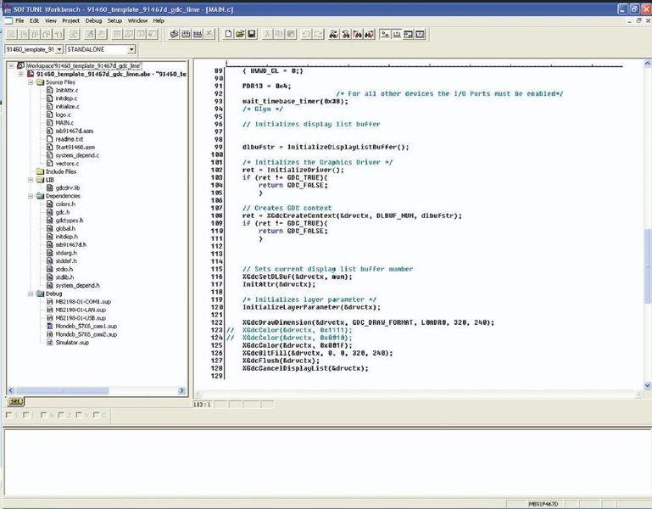Click the SOFTUNE application icon in title bar
The width and height of the screenshot is (652, 509).
click(x=7, y=9)
